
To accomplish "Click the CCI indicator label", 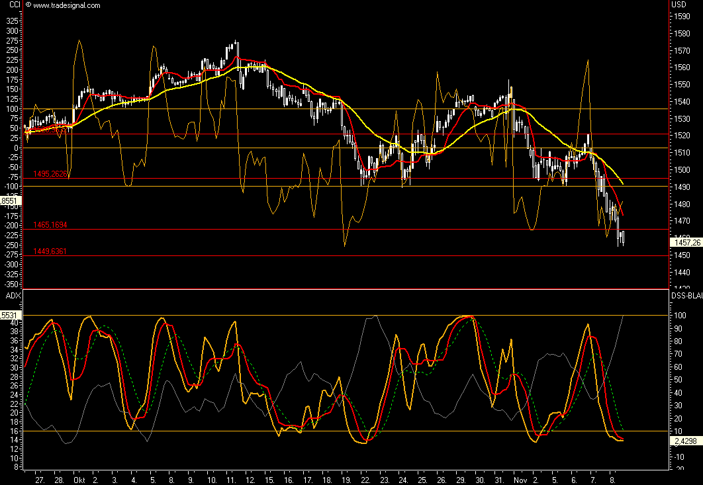I will tap(11, 5).
